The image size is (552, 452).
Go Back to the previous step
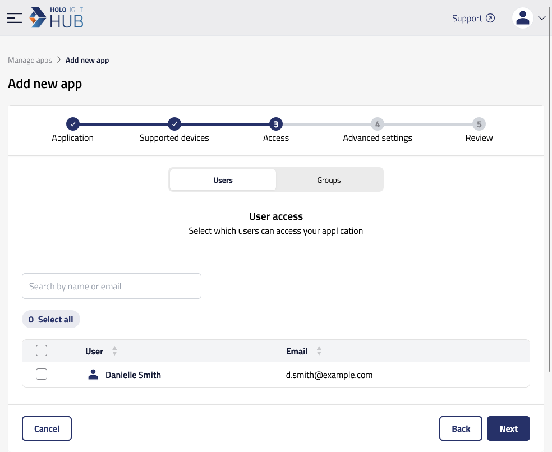coord(461,428)
